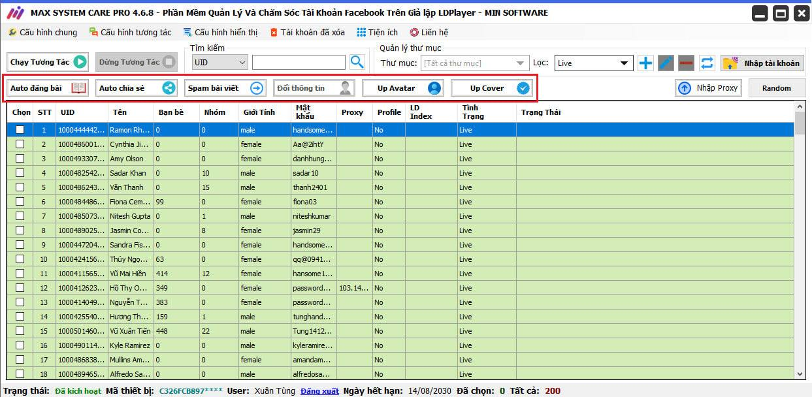
Task: Minimize the application window
Action: [759, 13]
